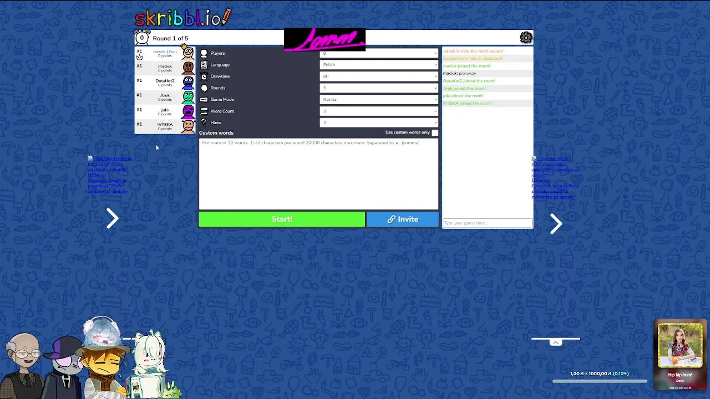Image resolution: width=710 pixels, height=399 pixels.
Task: Select jula player row name
Action: click(x=165, y=110)
